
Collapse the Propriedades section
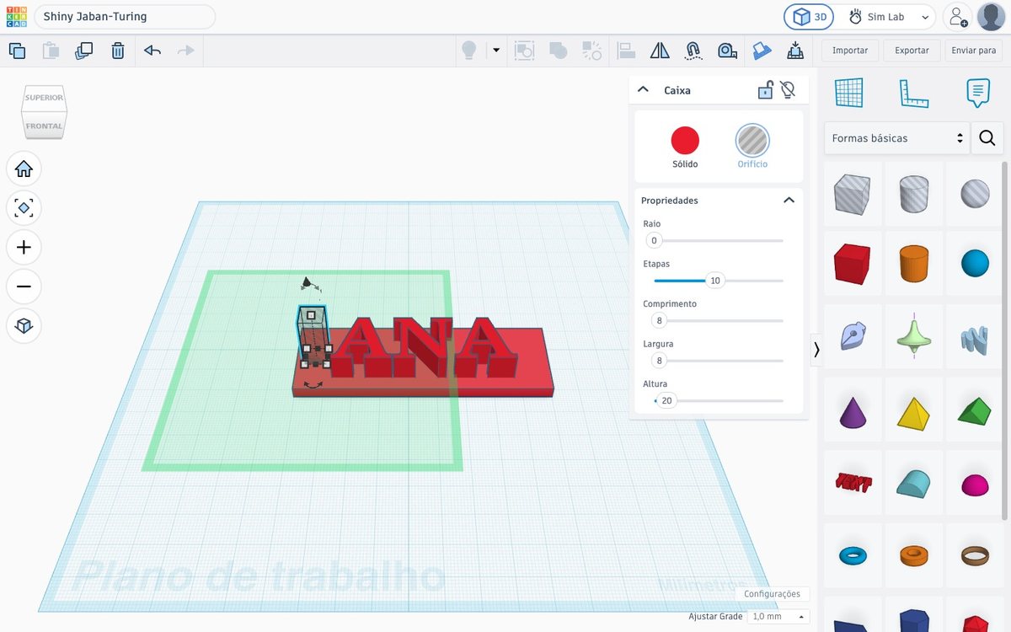(789, 201)
